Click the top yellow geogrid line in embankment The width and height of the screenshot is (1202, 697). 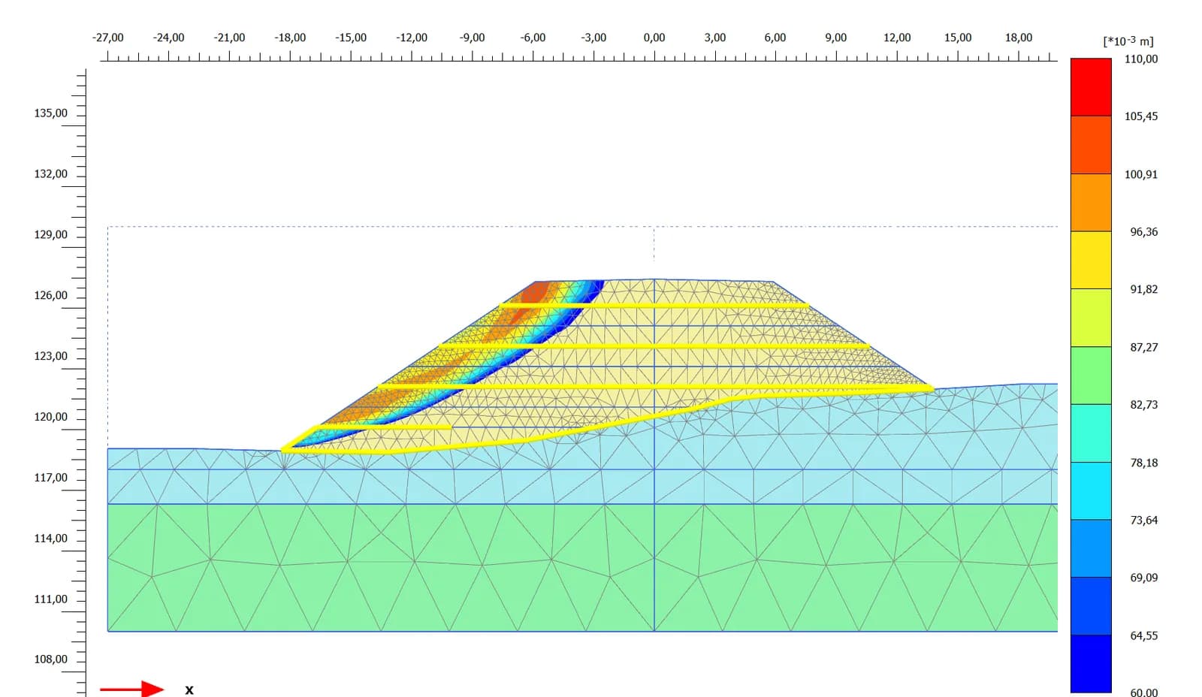[x=654, y=306]
